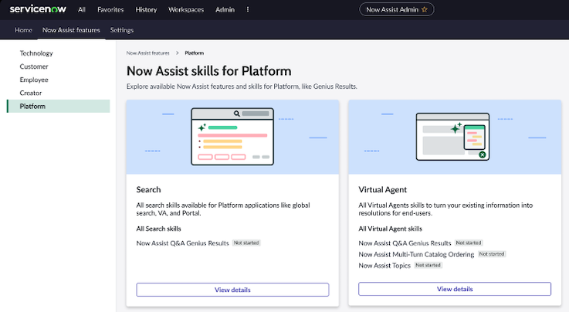Click Now Assist Q&A Genius Results under Search
The height and width of the screenshot is (312, 569).
(182, 243)
